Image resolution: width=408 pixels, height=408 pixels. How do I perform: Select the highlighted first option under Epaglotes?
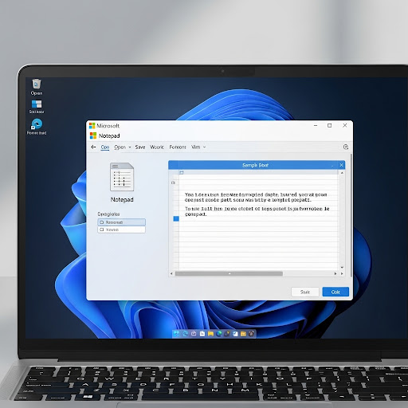point(122,222)
